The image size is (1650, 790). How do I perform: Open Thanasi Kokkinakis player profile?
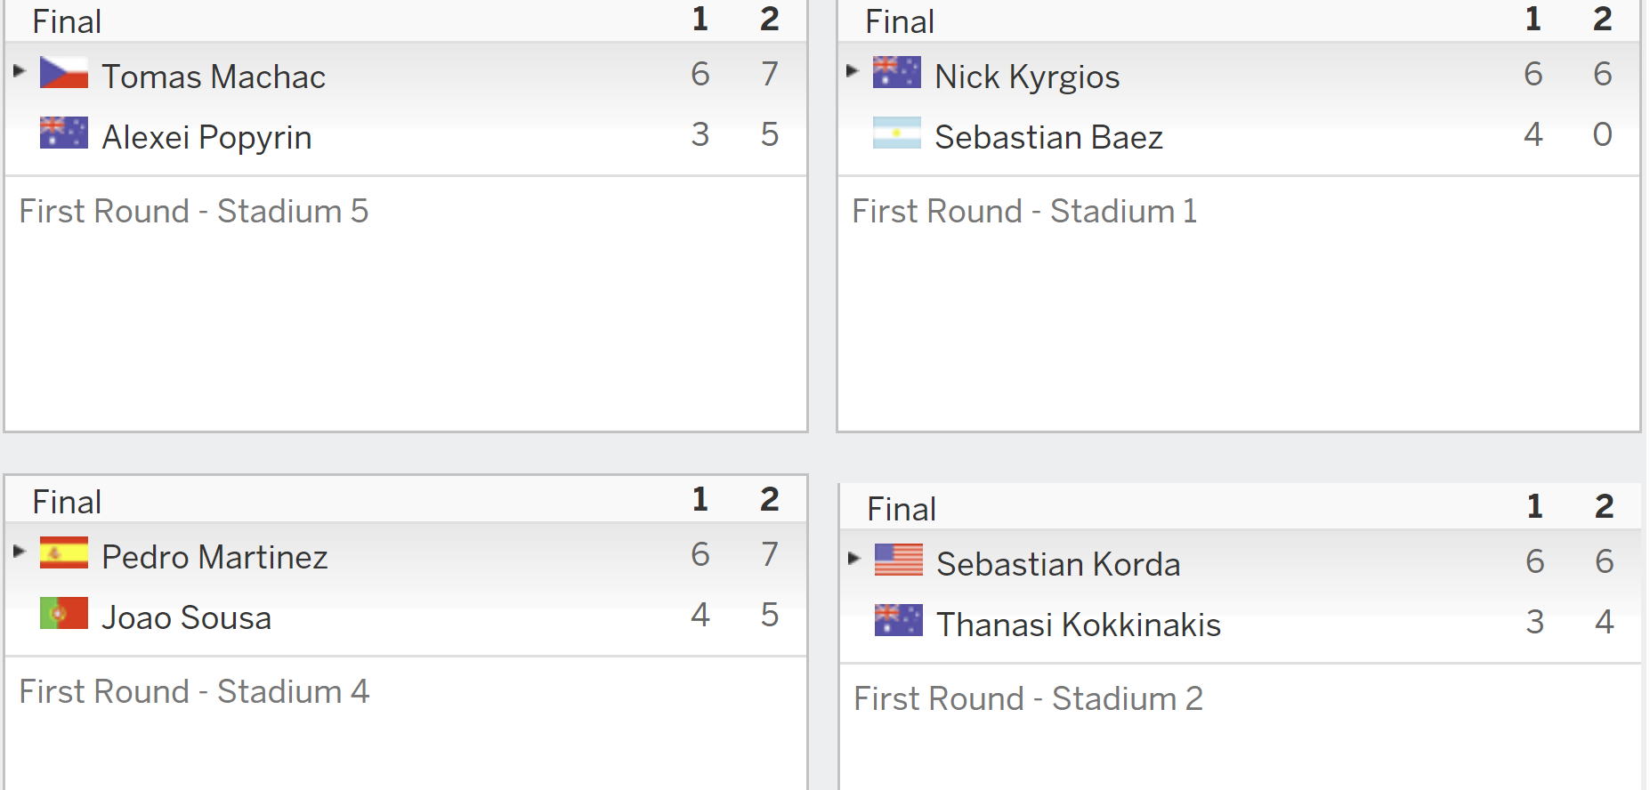(1079, 625)
